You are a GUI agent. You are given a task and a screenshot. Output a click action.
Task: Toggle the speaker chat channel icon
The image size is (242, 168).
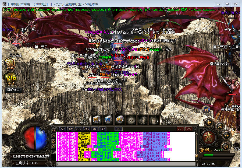tap(54, 152)
